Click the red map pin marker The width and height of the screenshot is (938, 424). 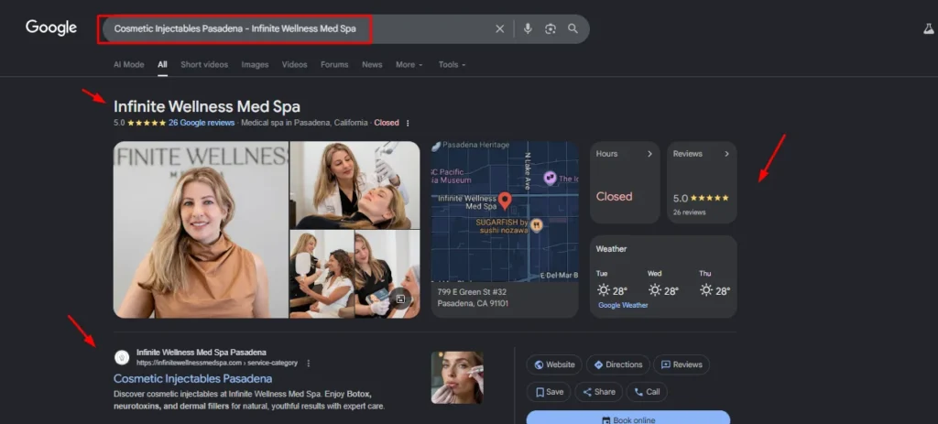coord(505,201)
